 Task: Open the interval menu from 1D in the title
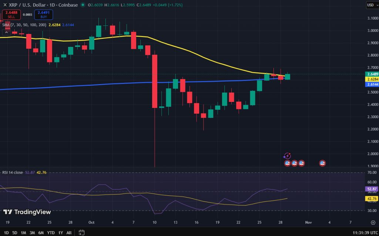coord(52,5)
